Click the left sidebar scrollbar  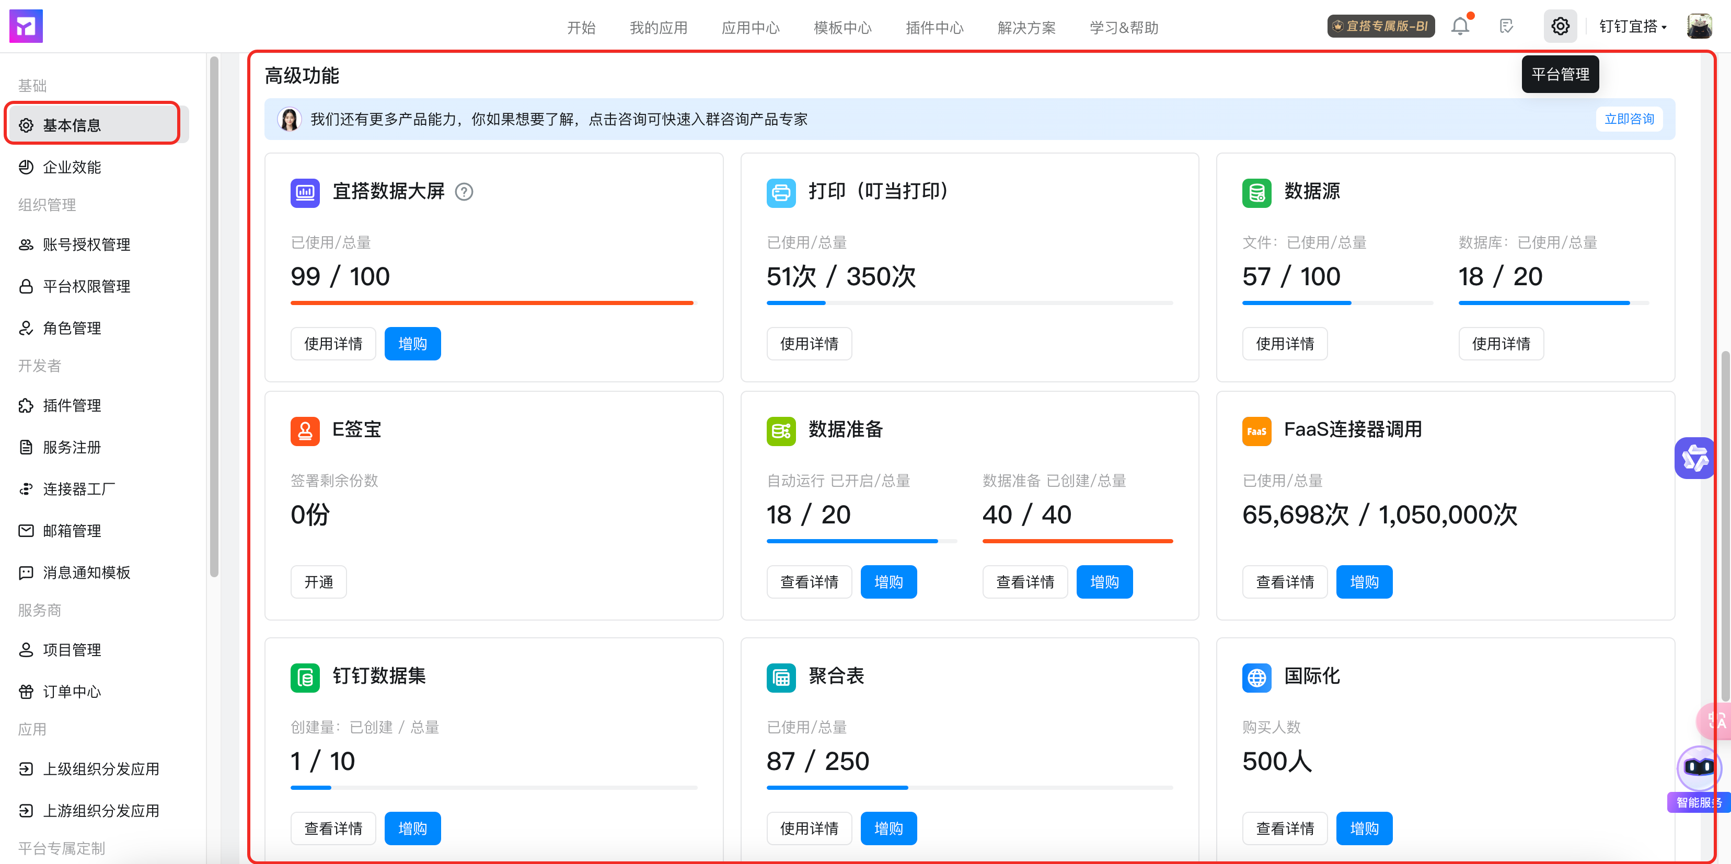[214, 316]
